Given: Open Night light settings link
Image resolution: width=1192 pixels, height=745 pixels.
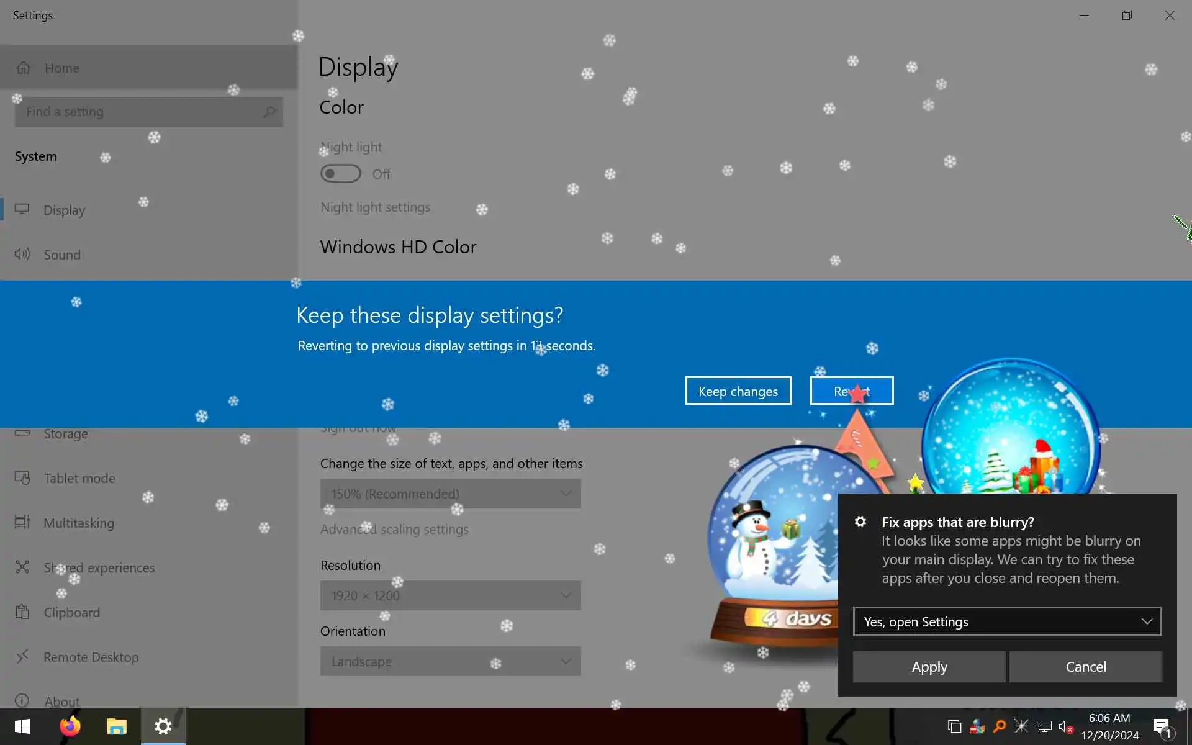Looking at the screenshot, I should (375, 207).
